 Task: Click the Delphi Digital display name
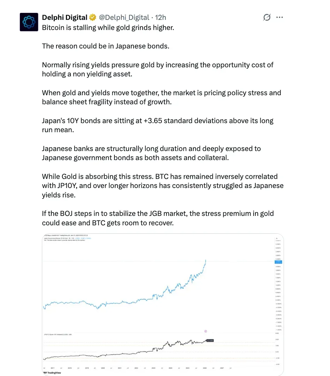click(65, 17)
